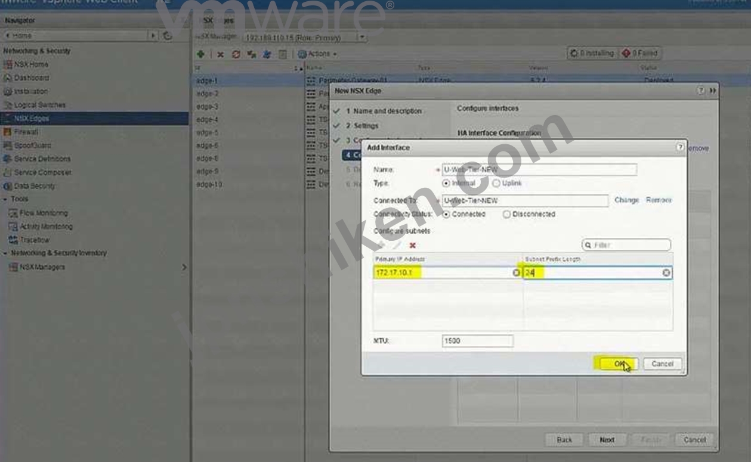Collapse Networking & Security Inventory section
Screen dimensions: 751x462
[5, 253]
